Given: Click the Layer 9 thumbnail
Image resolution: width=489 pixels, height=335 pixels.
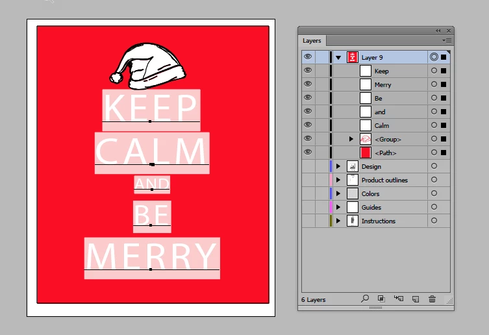Looking at the screenshot, I should (x=353, y=57).
